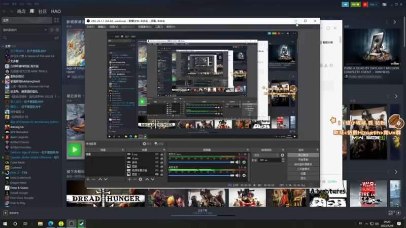Open OBS '设置' from the Controls panel

(303, 174)
